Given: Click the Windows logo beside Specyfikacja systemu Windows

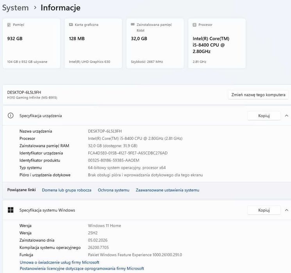Looking at the screenshot, I should click(11, 210).
